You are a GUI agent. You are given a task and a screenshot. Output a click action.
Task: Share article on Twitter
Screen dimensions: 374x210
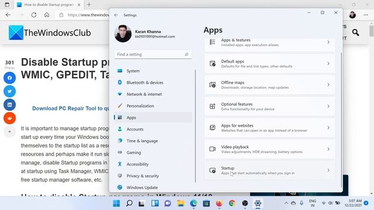pyautogui.click(x=9, y=91)
